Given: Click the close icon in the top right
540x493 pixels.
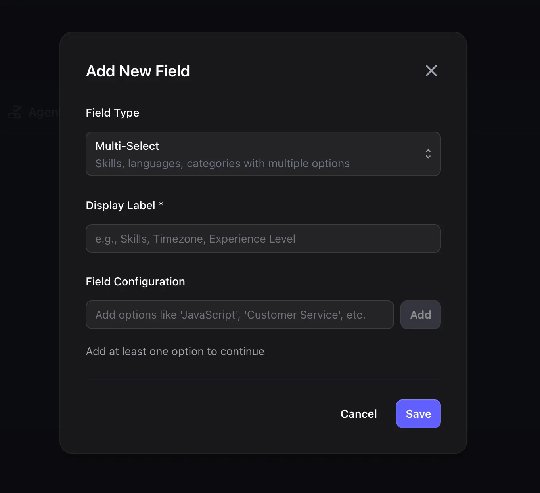Looking at the screenshot, I should 431,71.
